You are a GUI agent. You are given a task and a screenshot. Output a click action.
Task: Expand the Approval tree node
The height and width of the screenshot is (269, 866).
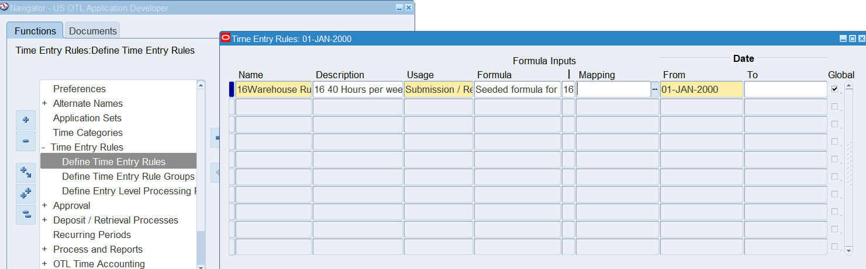44,205
